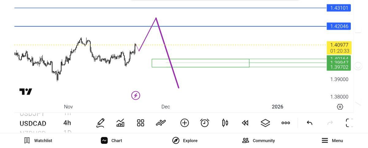Create an alert with alarm clock icon
Screen dimensions: 368x148
tap(205, 123)
